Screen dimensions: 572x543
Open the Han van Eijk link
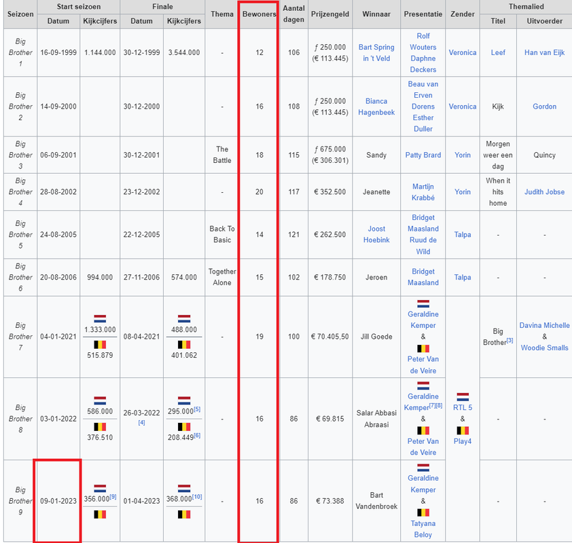click(544, 52)
